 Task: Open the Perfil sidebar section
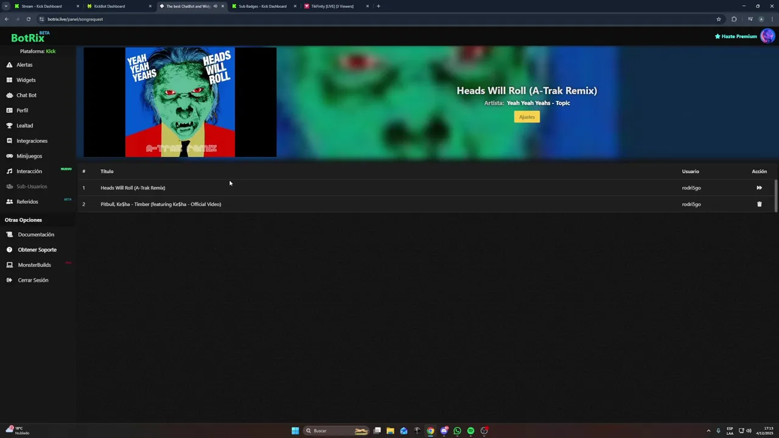point(17,110)
